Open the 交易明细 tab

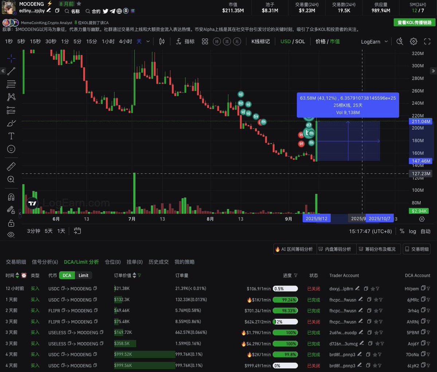16,262
